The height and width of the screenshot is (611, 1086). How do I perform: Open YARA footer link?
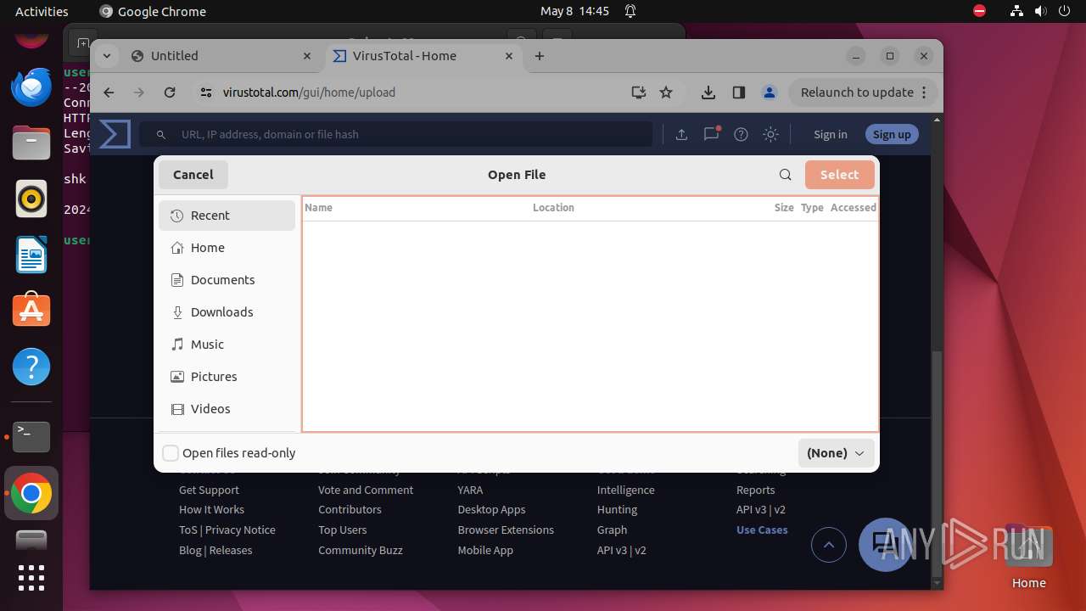coord(470,490)
